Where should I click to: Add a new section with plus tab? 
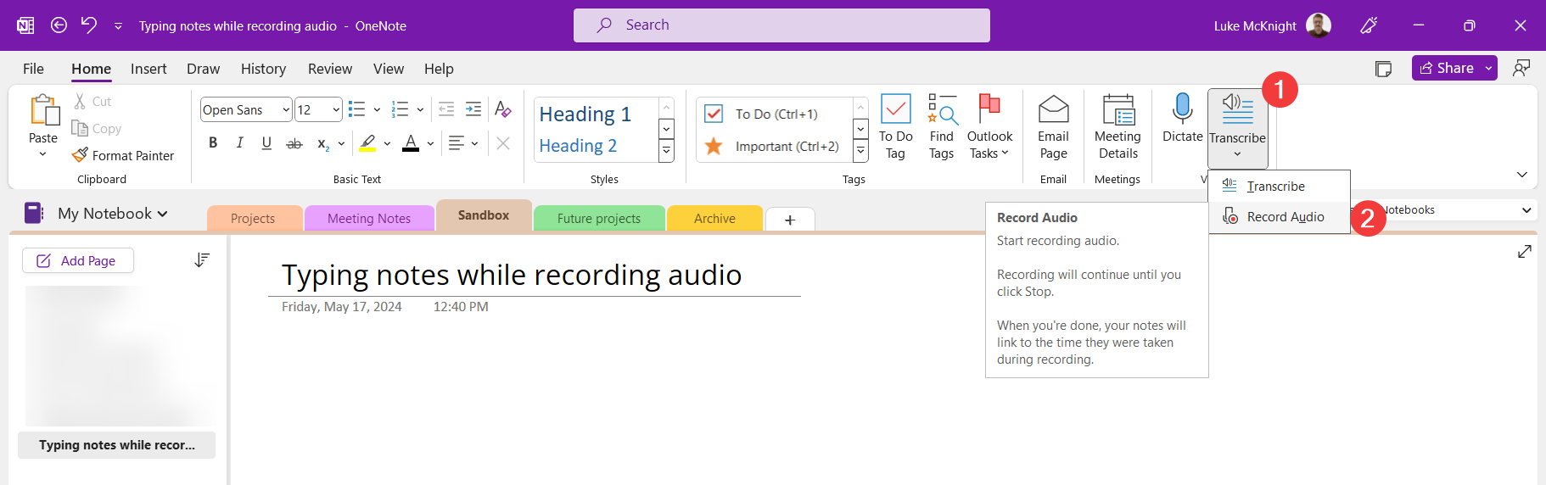click(790, 220)
